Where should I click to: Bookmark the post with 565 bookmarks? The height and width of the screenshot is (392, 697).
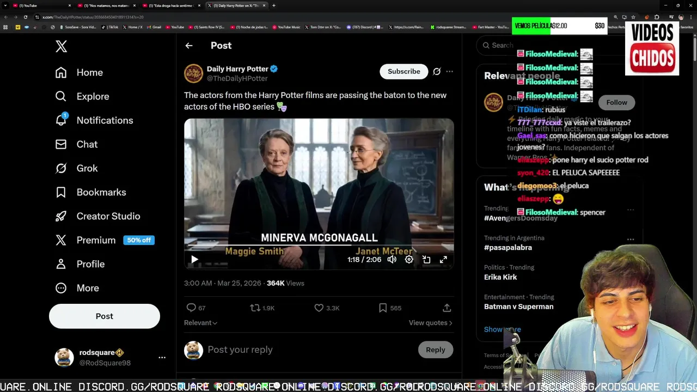point(390,308)
